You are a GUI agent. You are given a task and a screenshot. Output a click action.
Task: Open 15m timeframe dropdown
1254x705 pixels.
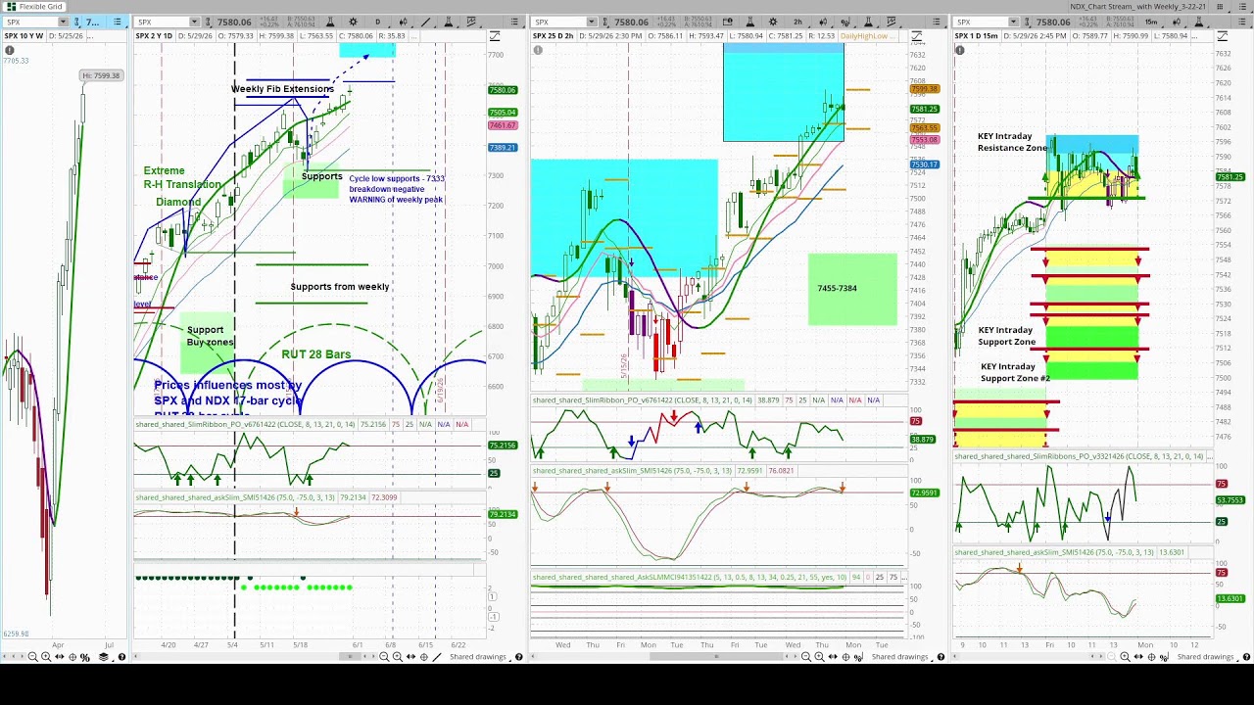click(1151, 22)
